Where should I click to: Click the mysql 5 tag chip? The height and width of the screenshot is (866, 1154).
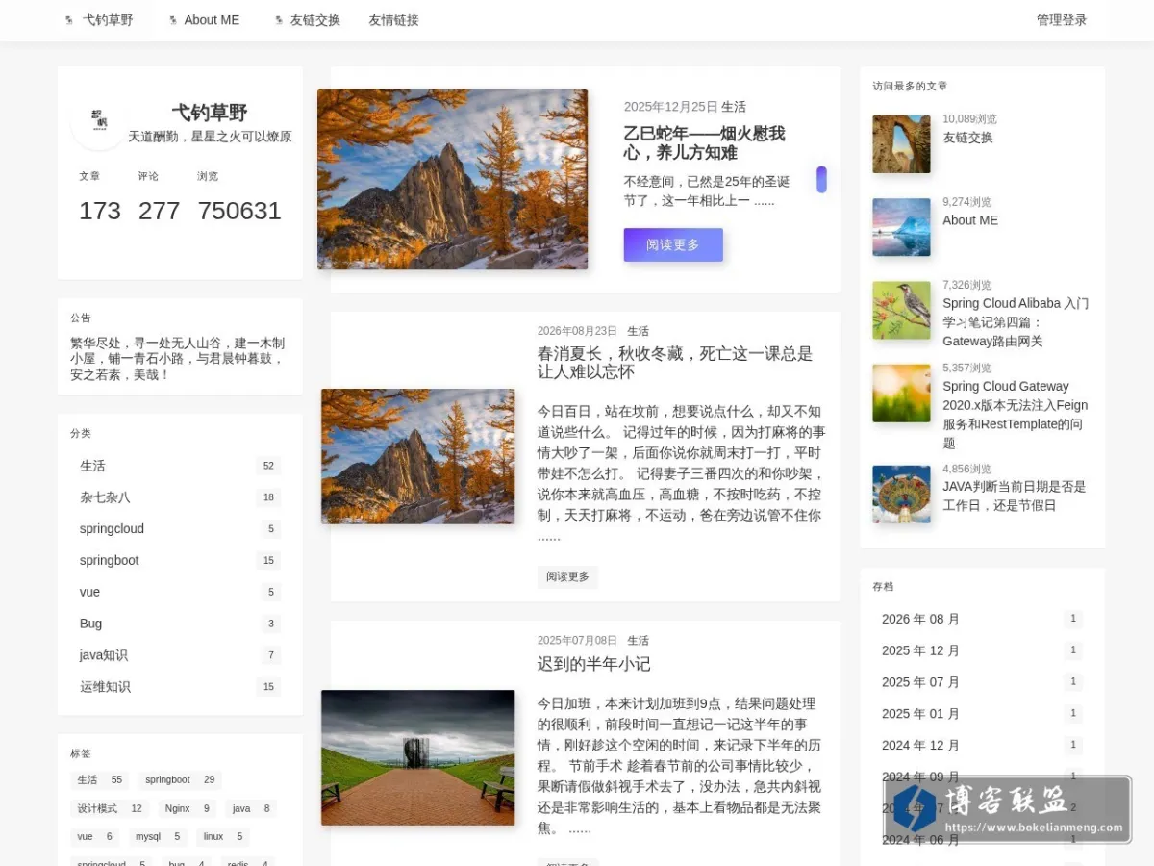(158, 837)
